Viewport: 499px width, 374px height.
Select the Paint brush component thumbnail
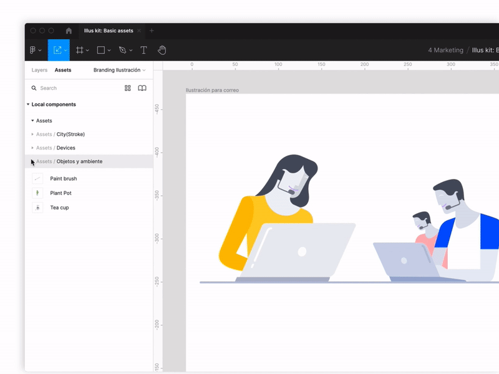tap(37, 178)
